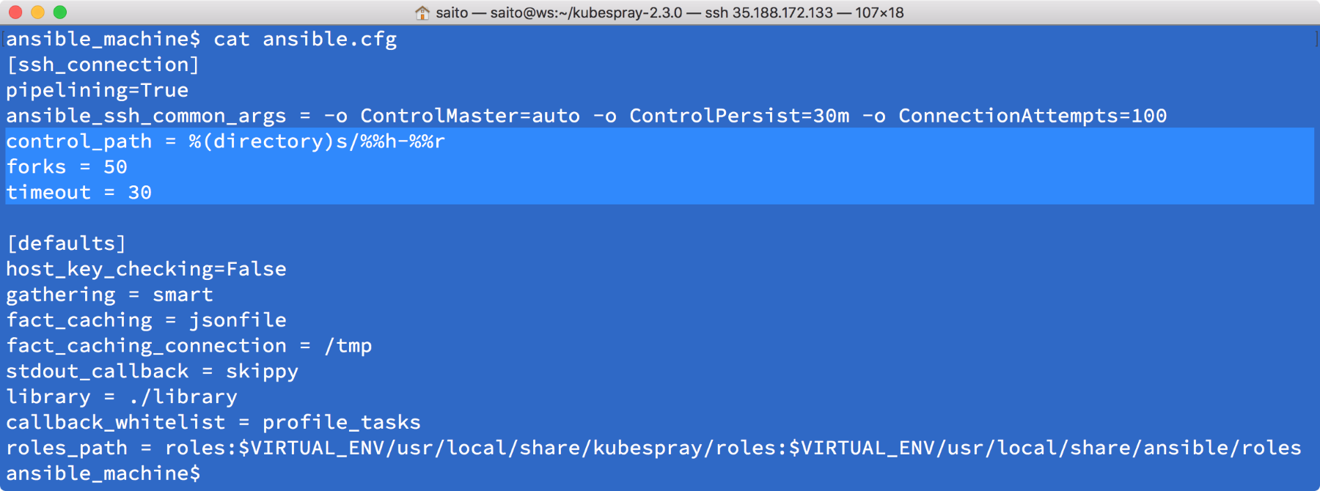Click the red close window button
Screen dimensions: 1320x491
pyautogui.click(x=15, y=12)
